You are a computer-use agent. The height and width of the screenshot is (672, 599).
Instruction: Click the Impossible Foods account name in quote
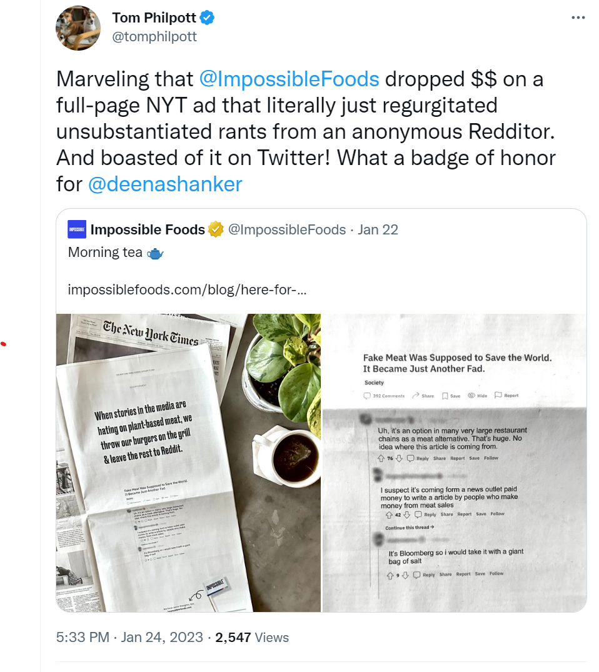[148, 230]
